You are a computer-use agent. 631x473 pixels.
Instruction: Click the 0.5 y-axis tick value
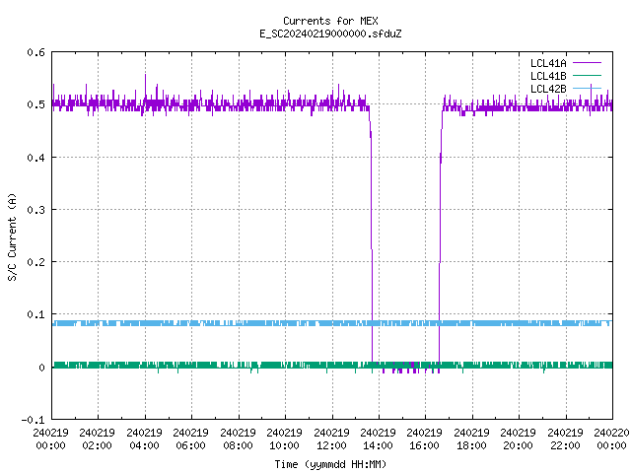coord(36,104)
